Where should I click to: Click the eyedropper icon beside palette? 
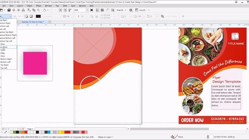[x=5, y=132]
